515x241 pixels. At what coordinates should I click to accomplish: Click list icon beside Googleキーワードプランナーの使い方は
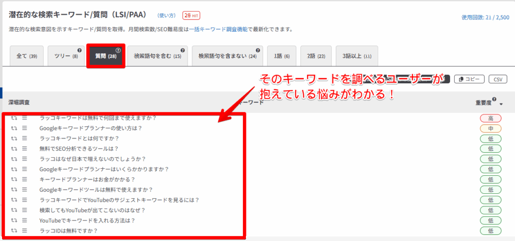pyautogui.click(x=24, y=128)
